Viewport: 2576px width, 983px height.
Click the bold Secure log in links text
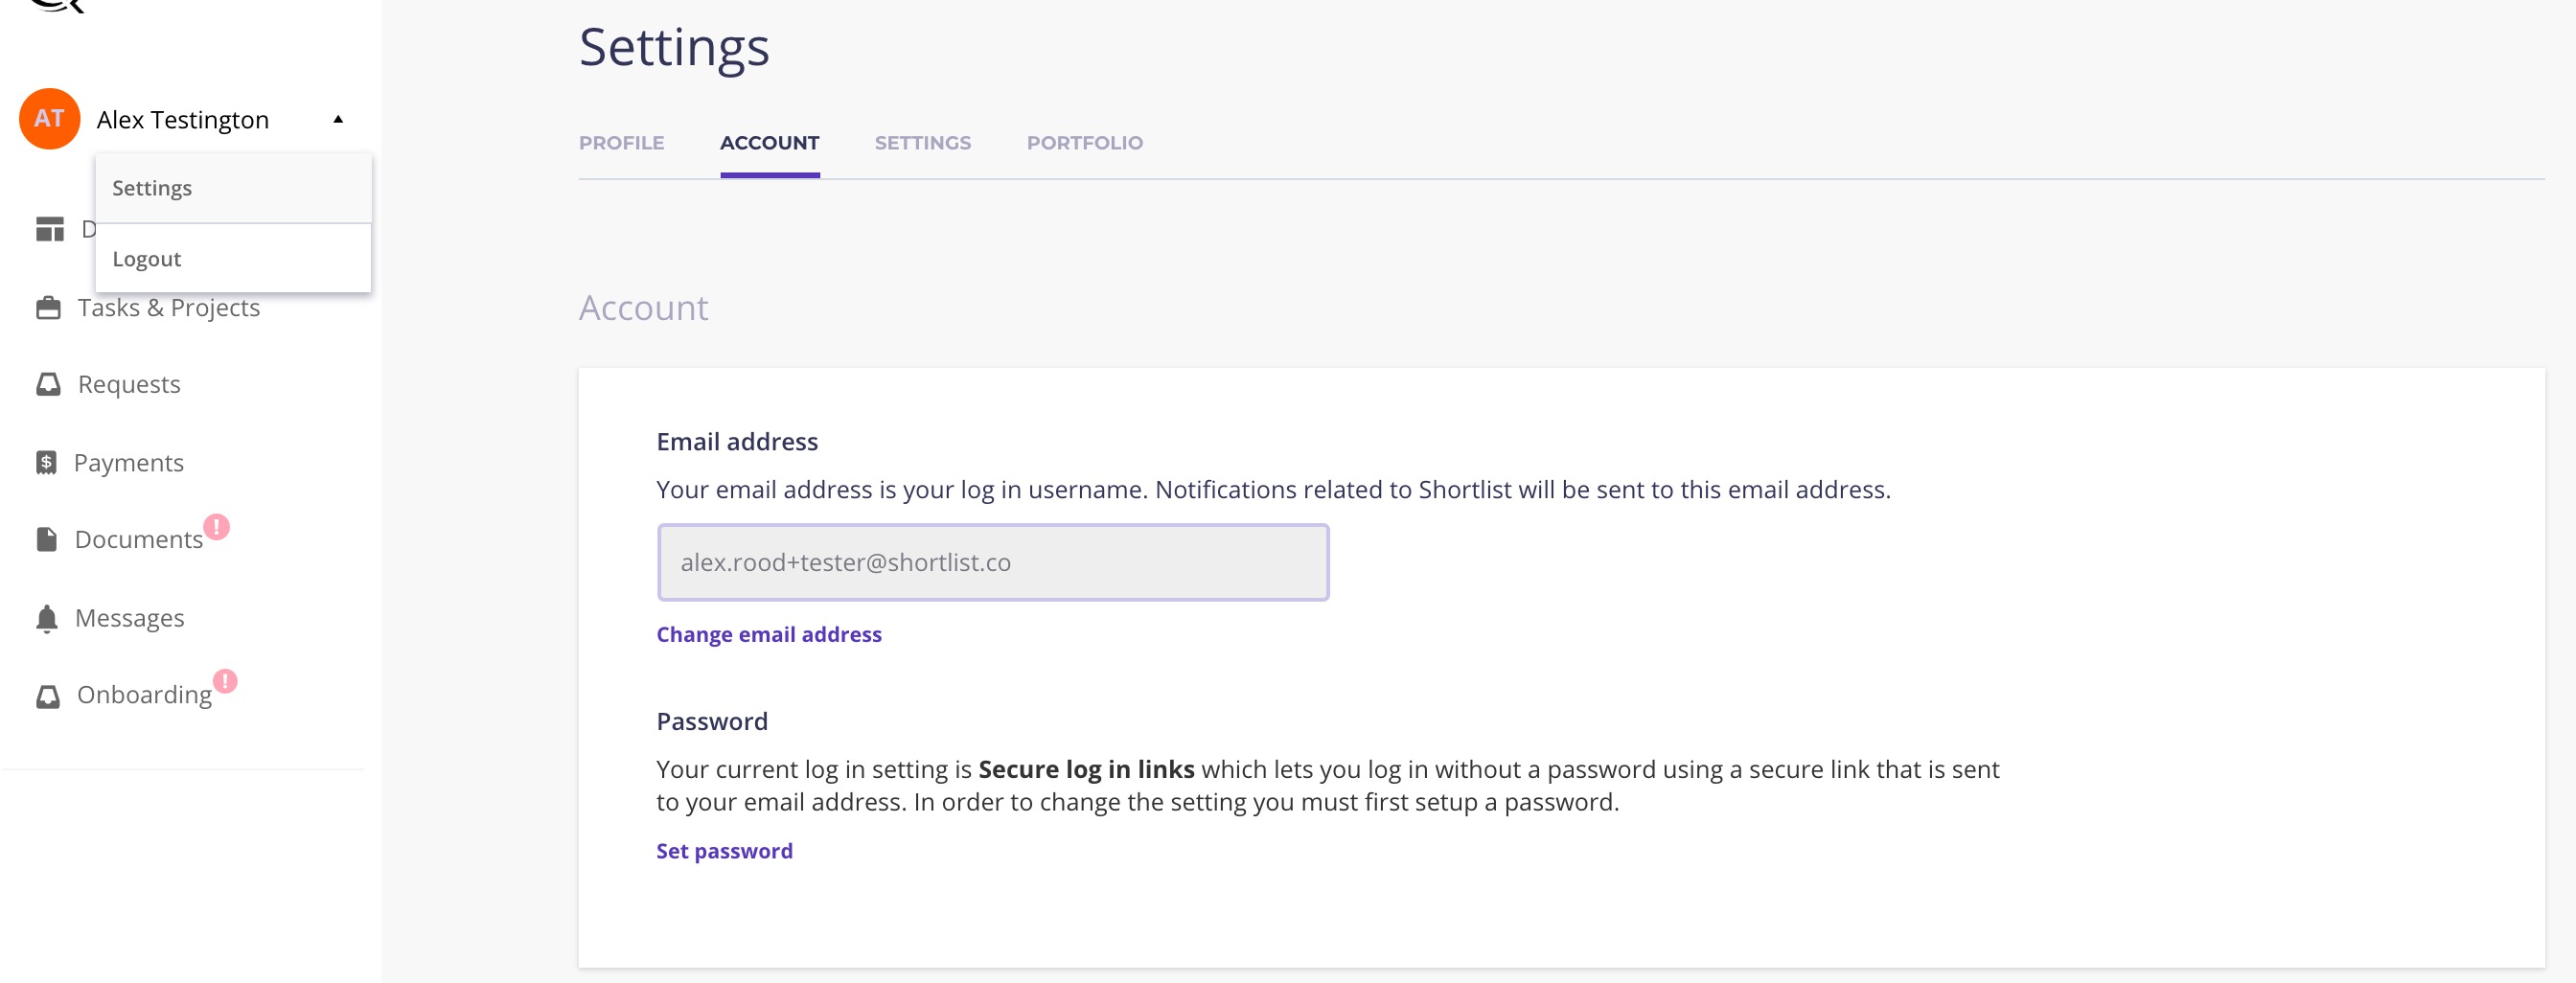tap(1086, 770)
